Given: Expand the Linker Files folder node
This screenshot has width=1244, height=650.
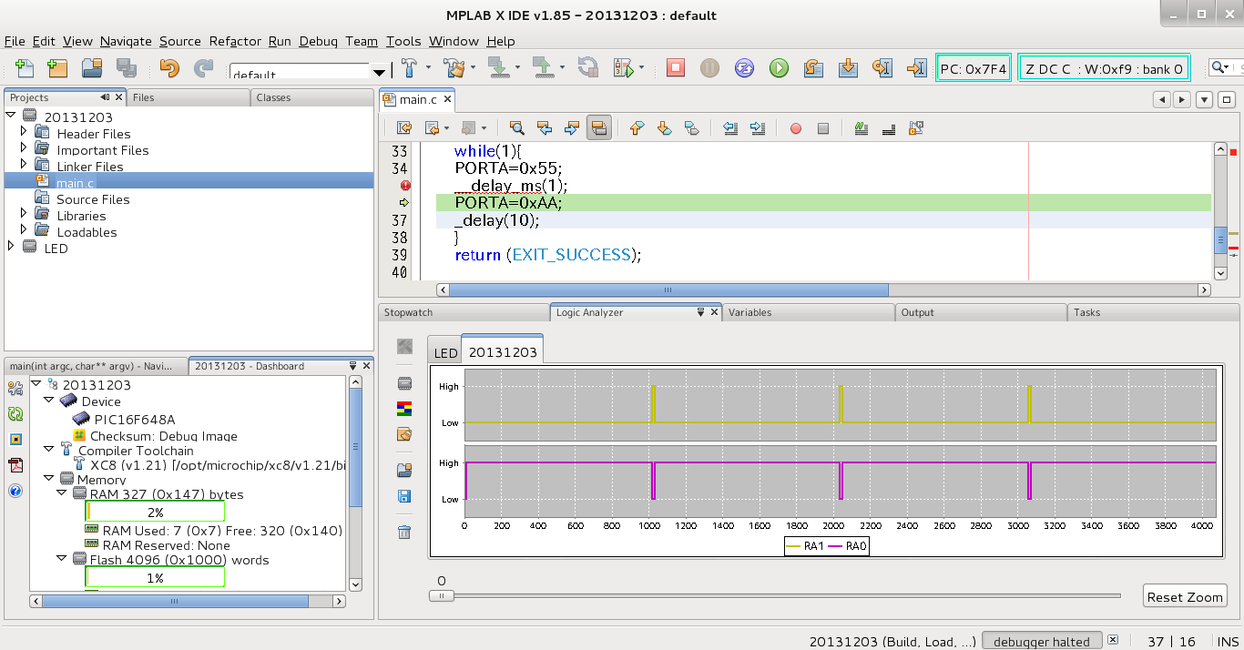Looking at the screenshot, I should coord(24,165).
